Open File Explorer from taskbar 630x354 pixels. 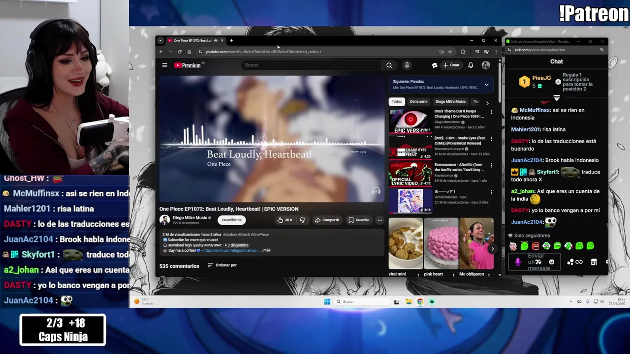point(409,301)
